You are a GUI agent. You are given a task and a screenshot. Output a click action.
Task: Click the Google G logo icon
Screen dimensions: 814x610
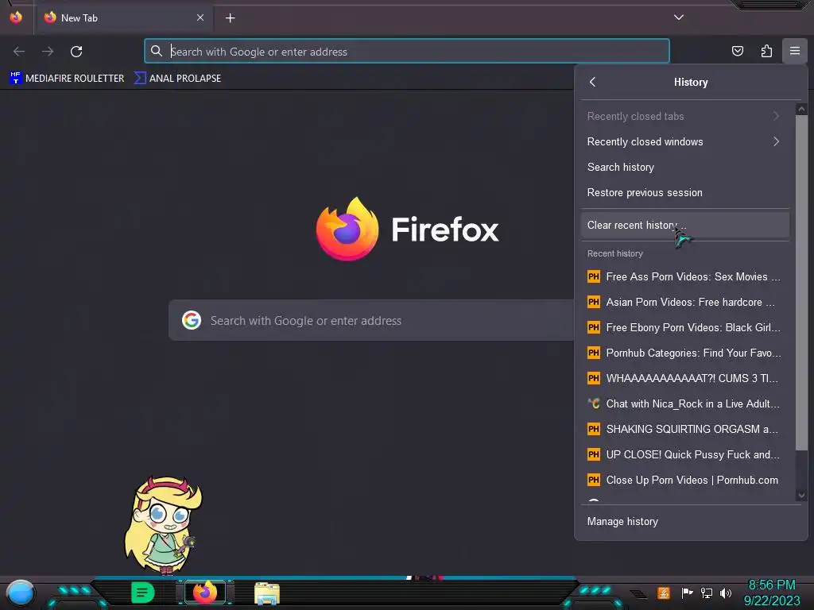[x=192, y=321]
